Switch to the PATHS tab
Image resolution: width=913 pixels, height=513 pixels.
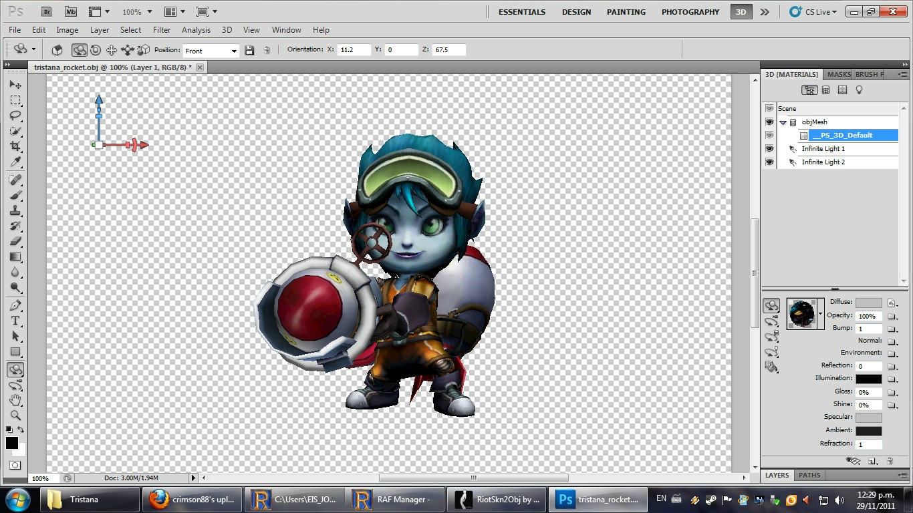coord(809,475)
